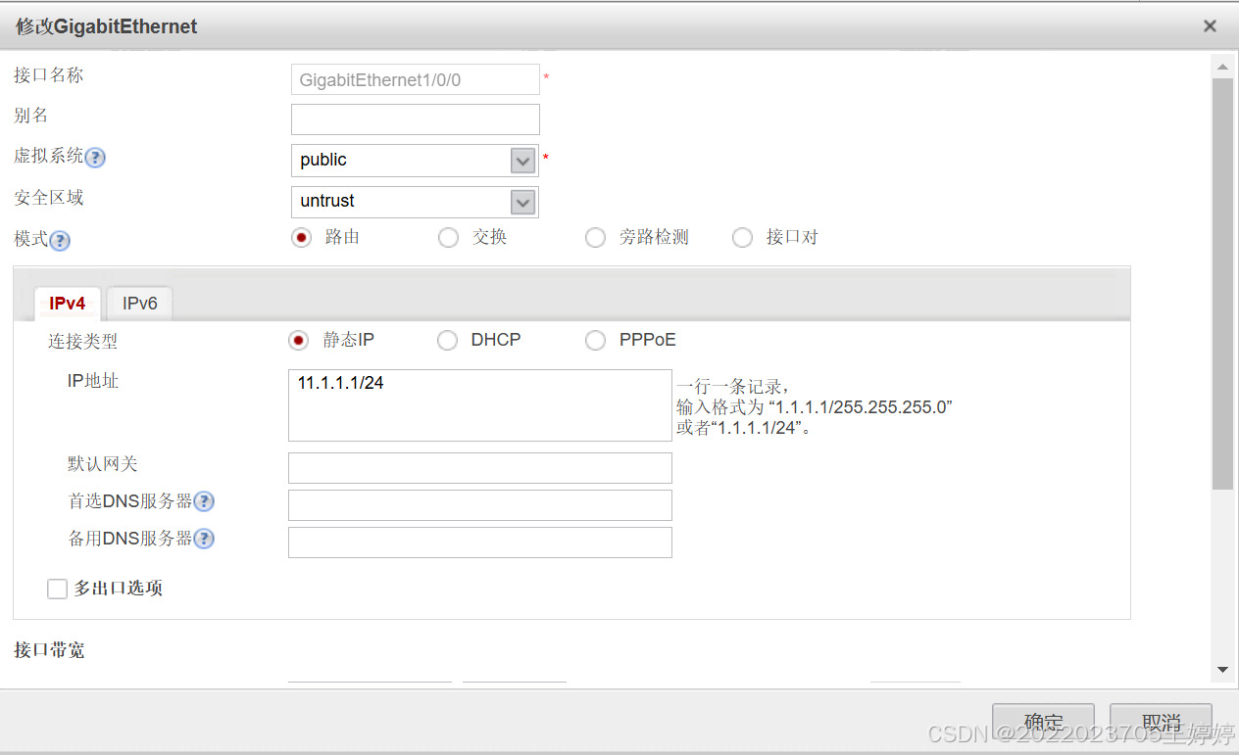
Task: Expand the 安全区域 untrust dropdown
Action: (523, 202)
